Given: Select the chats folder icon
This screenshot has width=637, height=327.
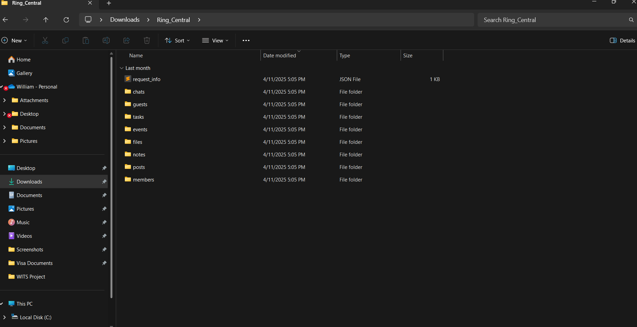Looking at the screenshot, I should tap(128, 91).
